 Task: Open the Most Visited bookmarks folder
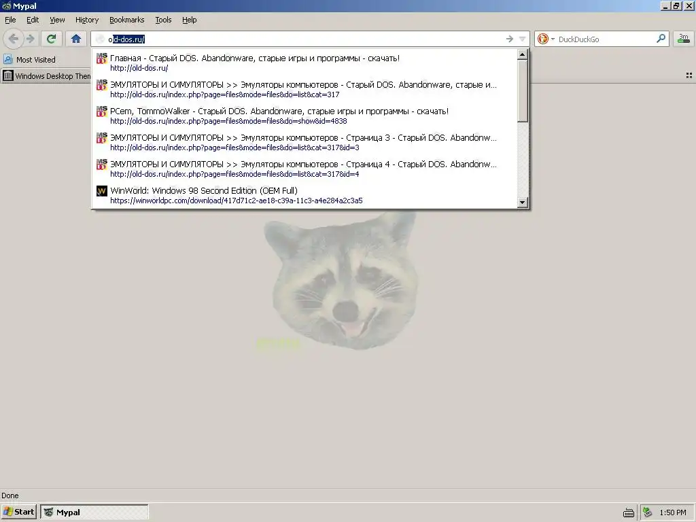coord(30,60)
